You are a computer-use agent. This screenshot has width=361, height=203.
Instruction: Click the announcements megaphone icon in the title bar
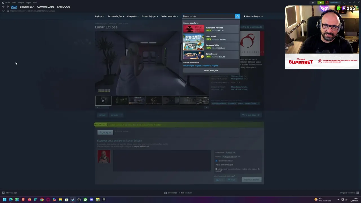click(x=313, y=3)
